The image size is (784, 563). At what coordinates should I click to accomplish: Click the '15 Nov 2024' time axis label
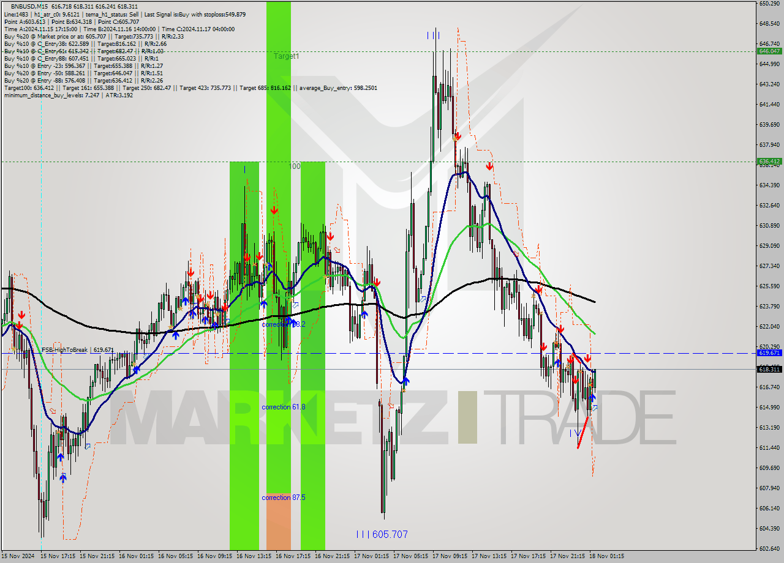coord(18,556)
